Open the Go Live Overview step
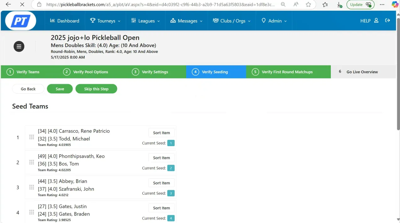The width and height of the screenshot is (400, 223). point(363,72)
